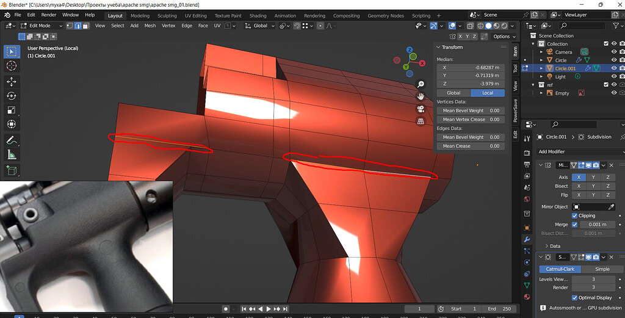The image size is (625, 318).
Task: Choose the Scale tool
Action: tap(12, 110)
